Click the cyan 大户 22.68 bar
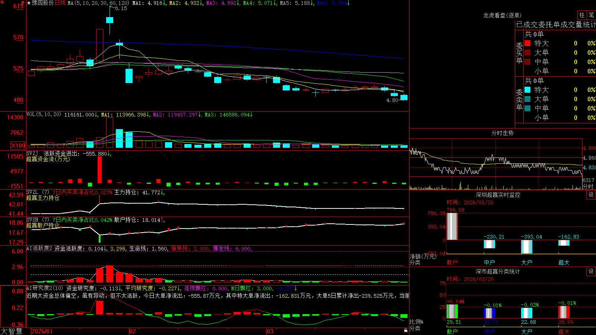596x335 pixels. 527,313
